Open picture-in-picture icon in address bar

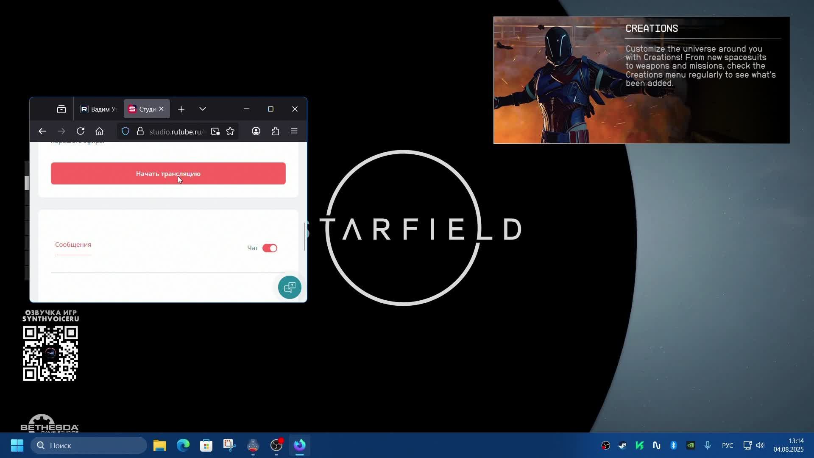215,131
